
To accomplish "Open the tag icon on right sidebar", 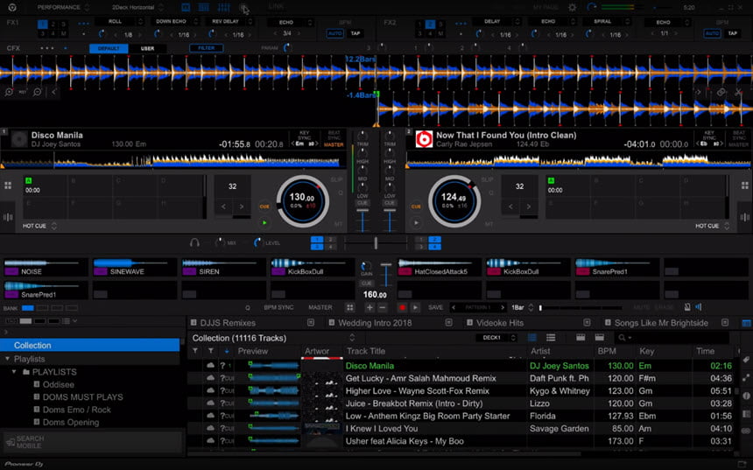I will (x=746, y=359).
